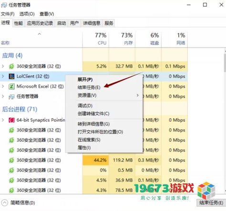Open the 资源值(V) submenu arrow
This screenshot has height=211, width=226.
pyautogui.click(x=137, y=95)
